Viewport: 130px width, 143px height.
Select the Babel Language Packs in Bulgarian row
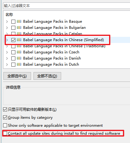(54, 28)
